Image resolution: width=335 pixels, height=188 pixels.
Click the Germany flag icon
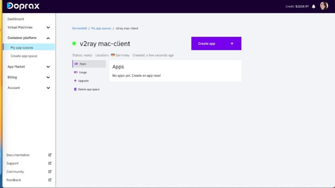coord(113,55)
